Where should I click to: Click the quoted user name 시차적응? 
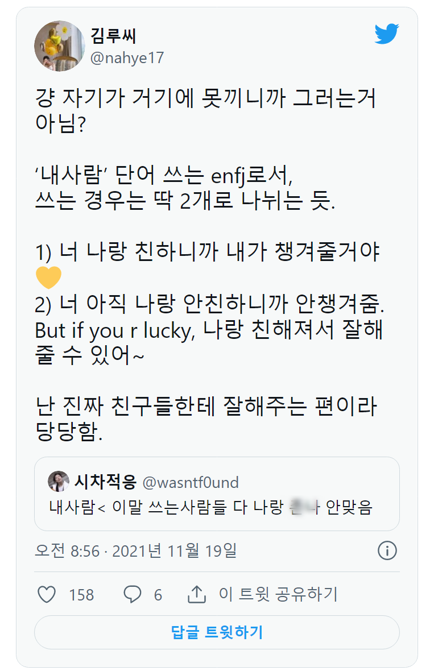tap(106, 483)
